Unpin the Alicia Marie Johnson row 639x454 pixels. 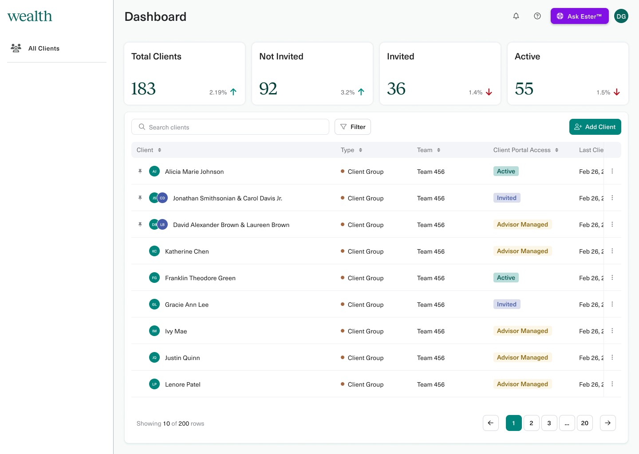point(140,172)
